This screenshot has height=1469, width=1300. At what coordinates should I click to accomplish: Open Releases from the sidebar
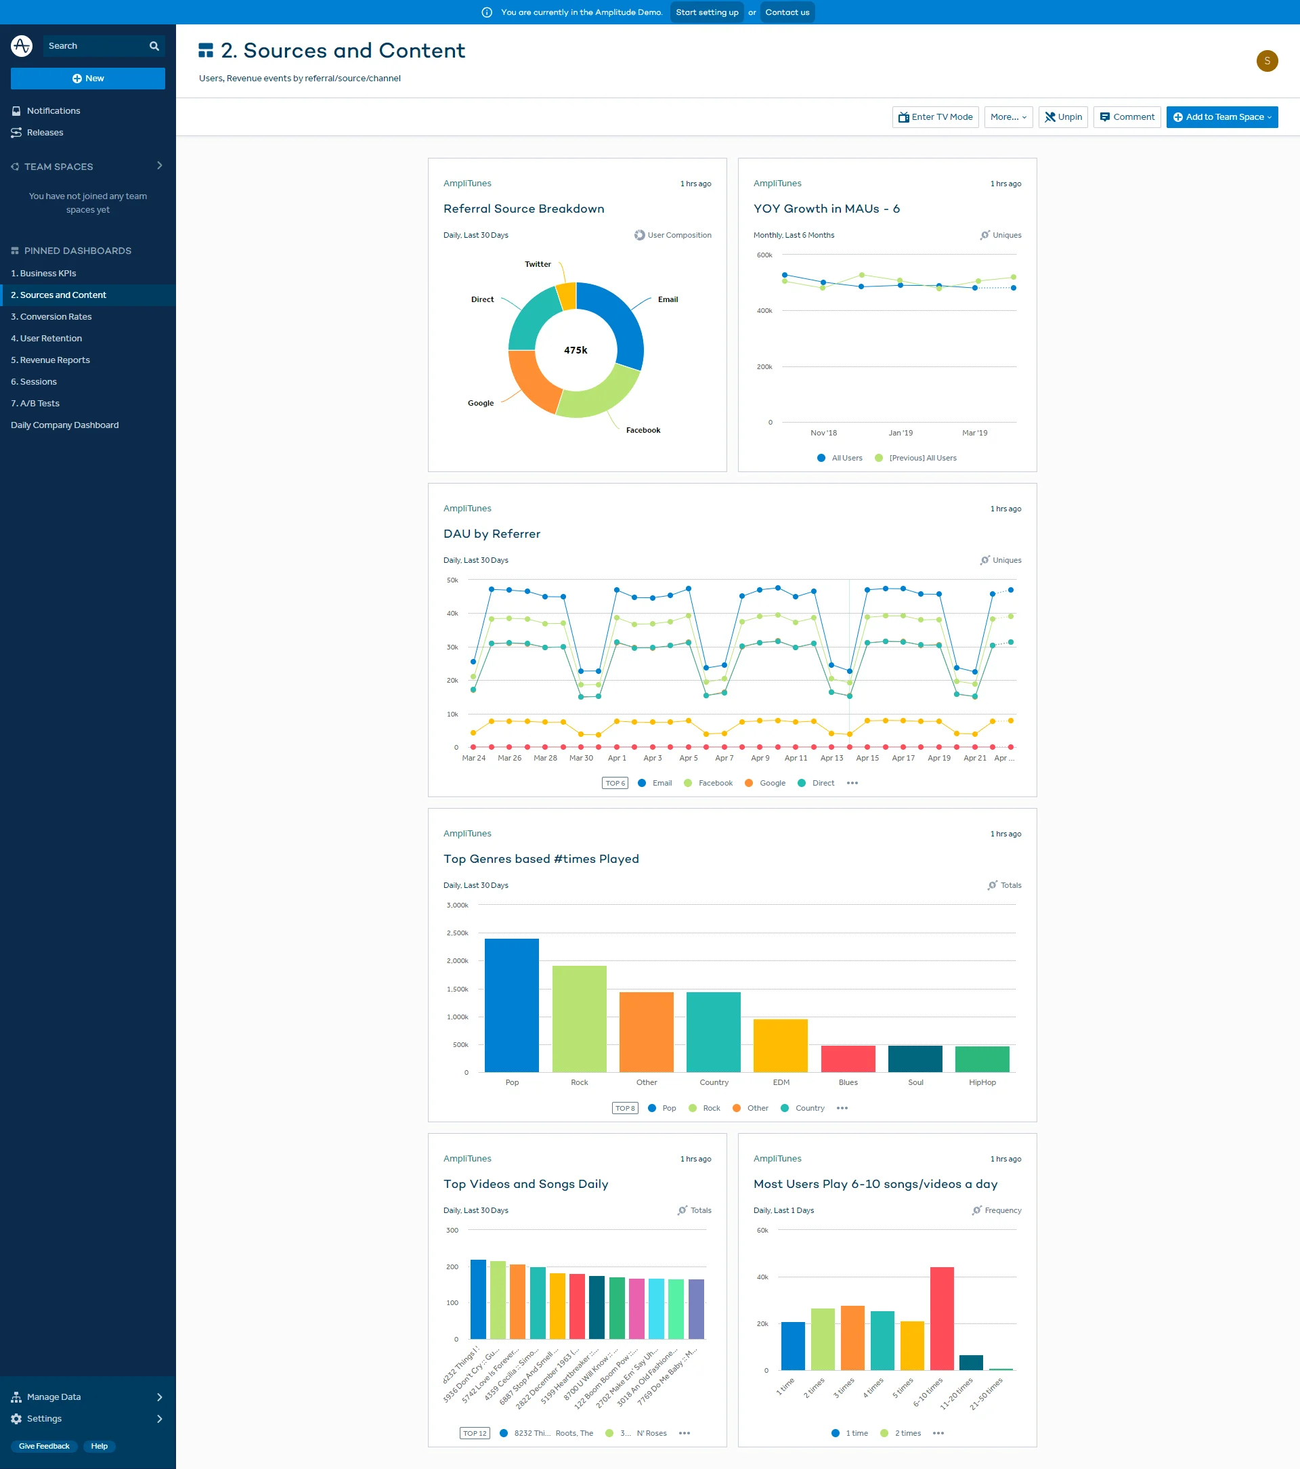45,132
